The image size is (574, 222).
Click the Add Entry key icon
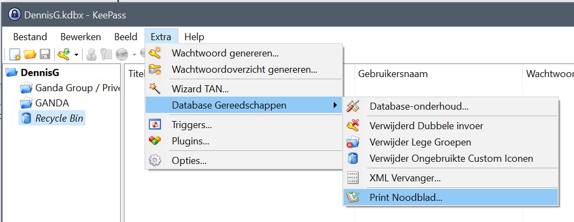tap(64, 54)
